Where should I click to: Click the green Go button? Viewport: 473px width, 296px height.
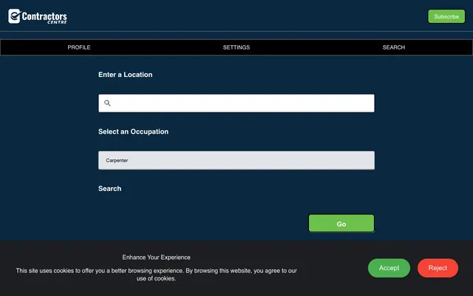tap(341, 223)
